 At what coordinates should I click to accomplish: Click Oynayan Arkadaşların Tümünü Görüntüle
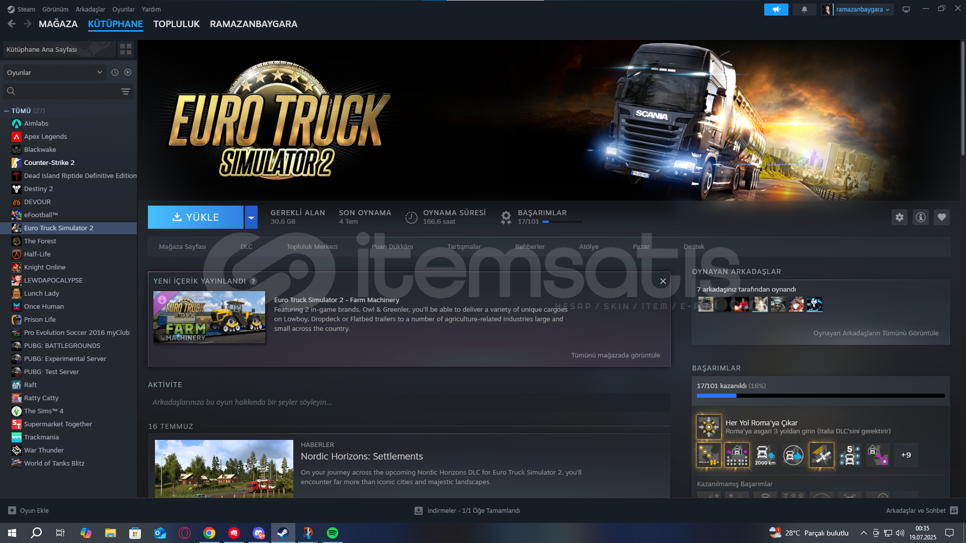pos(876,333)
